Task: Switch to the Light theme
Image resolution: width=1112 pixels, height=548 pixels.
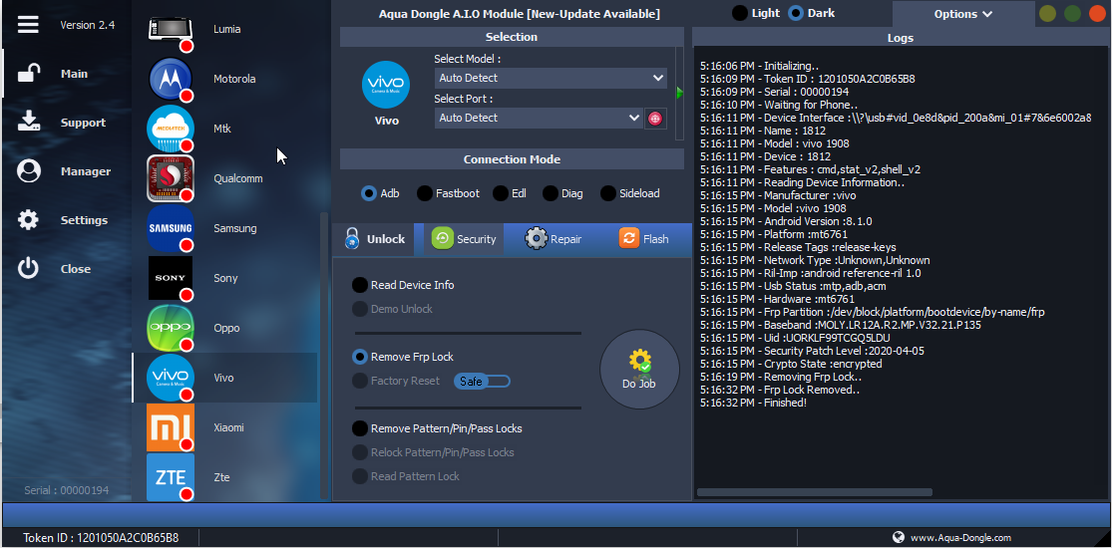Action: tap(740, 13)
